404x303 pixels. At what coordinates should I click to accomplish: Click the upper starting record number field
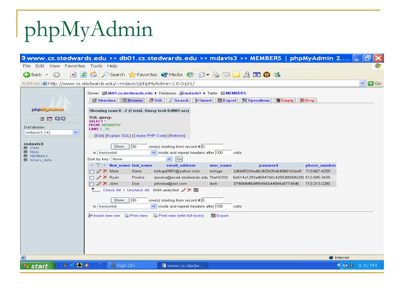212,146
